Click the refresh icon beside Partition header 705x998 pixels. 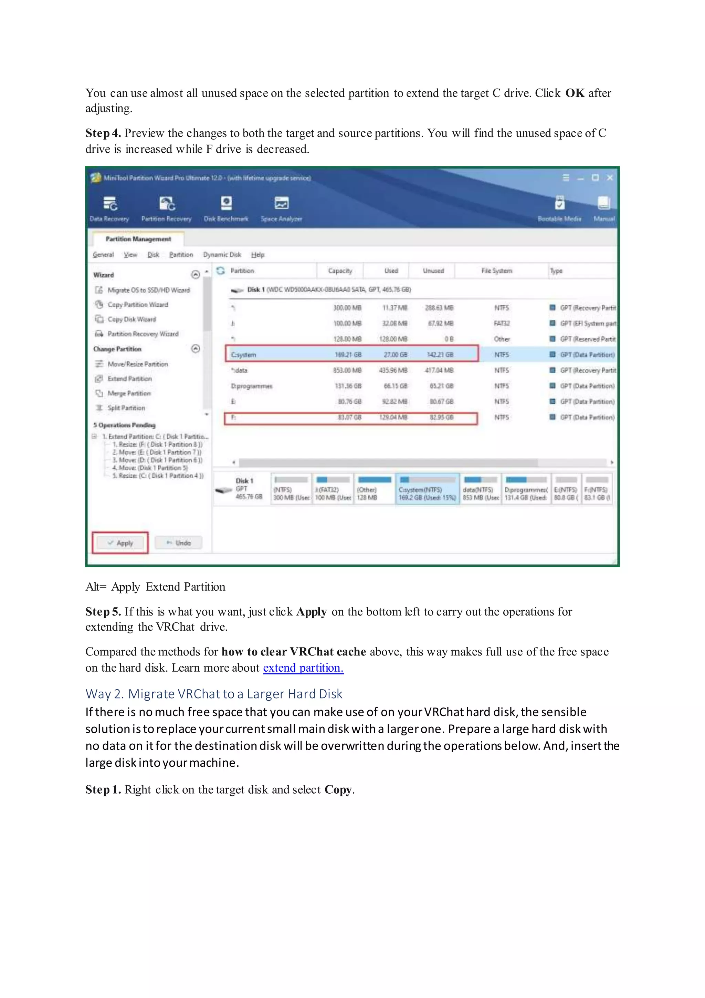click(221, 271)
